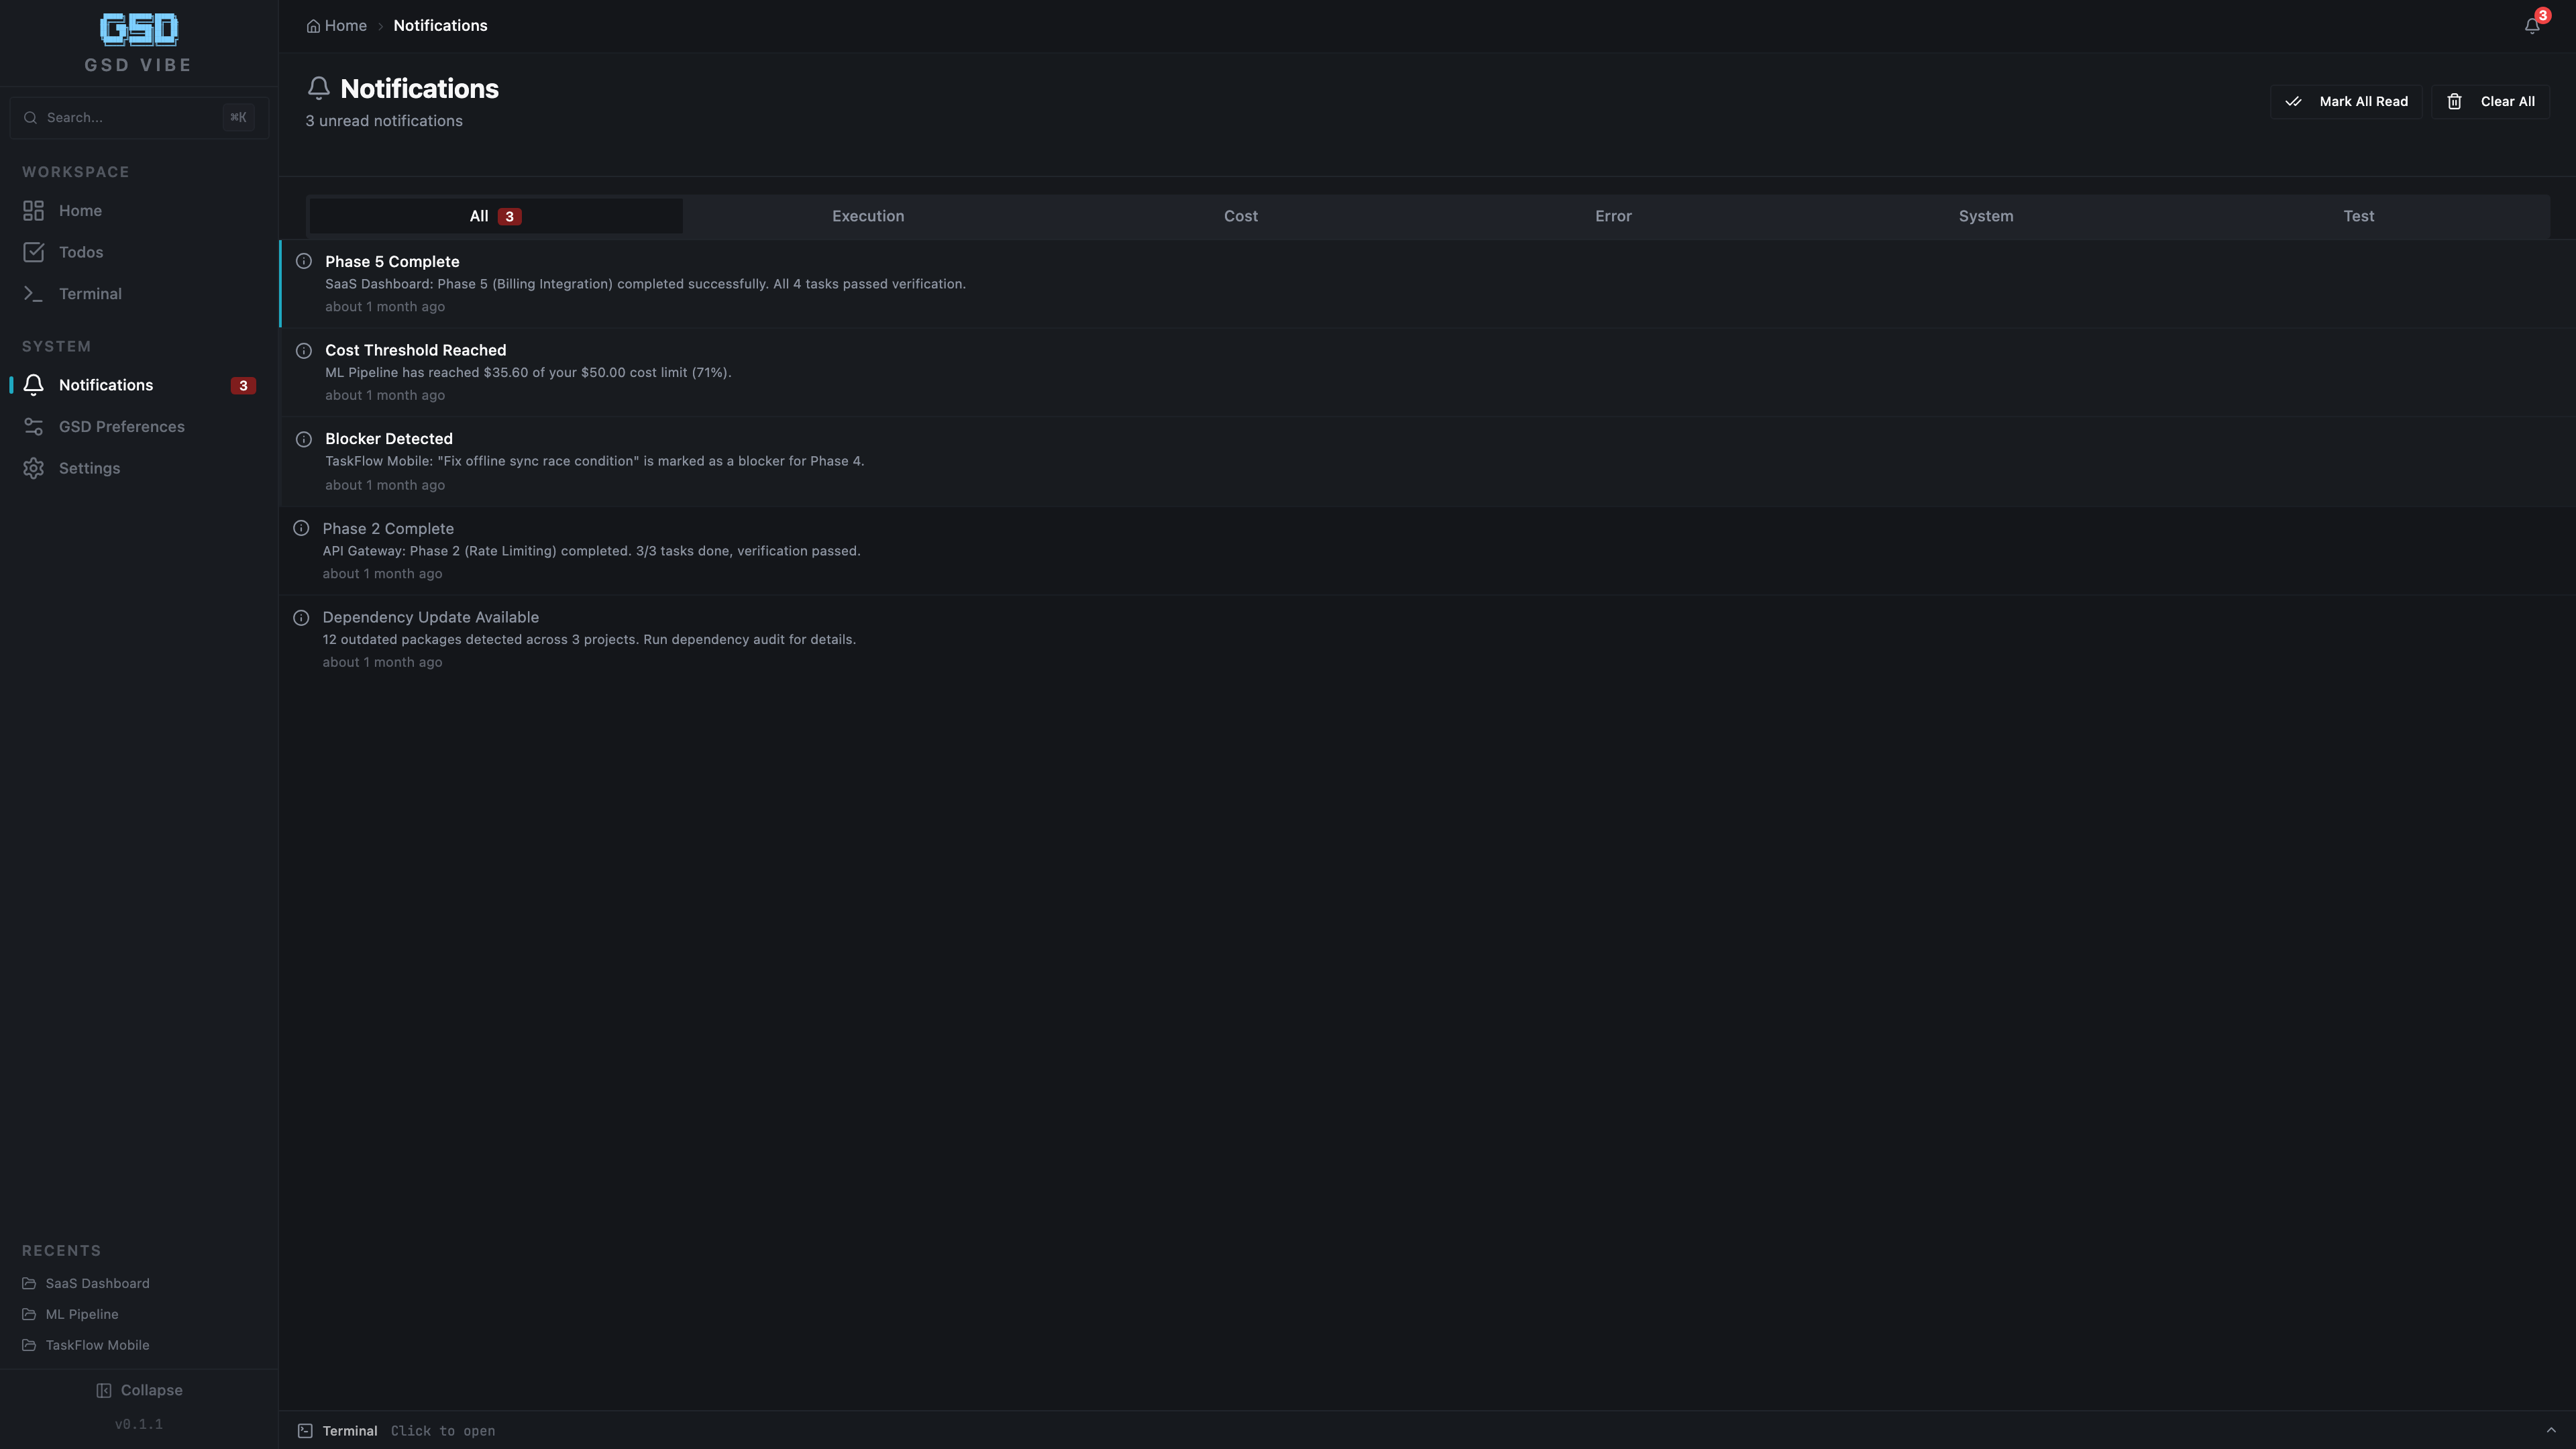This screenshot has width=2576, height=1449.
Task: Click the Settings gear icon
Action: point(33,467)
